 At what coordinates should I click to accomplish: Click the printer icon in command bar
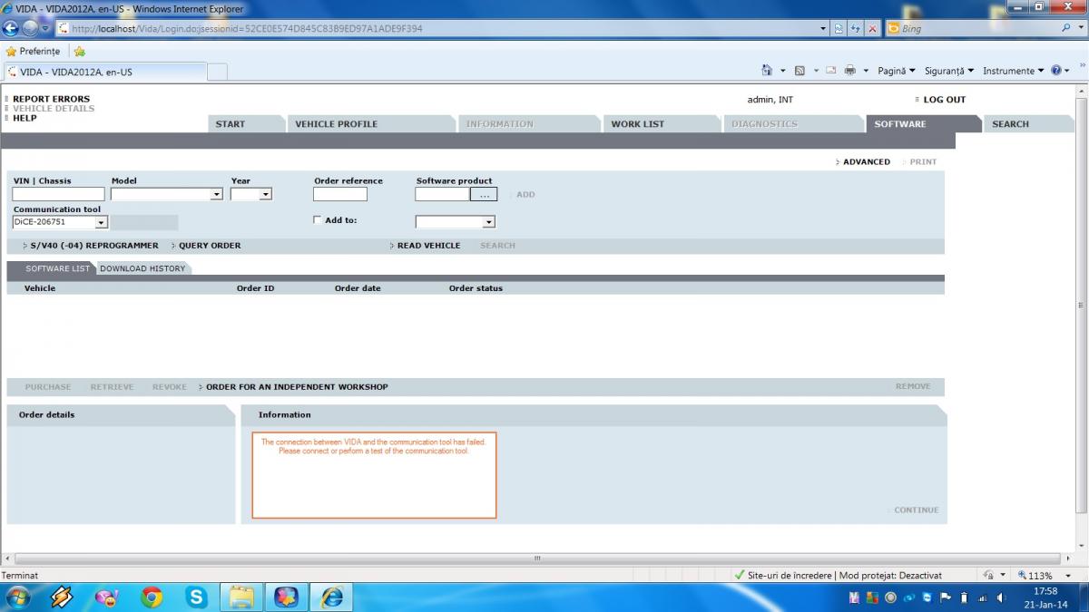point(850,71)
